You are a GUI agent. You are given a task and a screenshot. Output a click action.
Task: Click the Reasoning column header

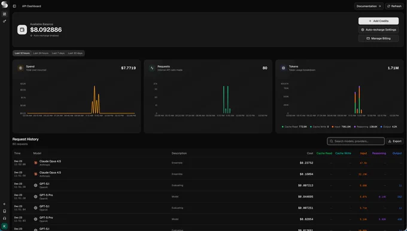[379, 153]
